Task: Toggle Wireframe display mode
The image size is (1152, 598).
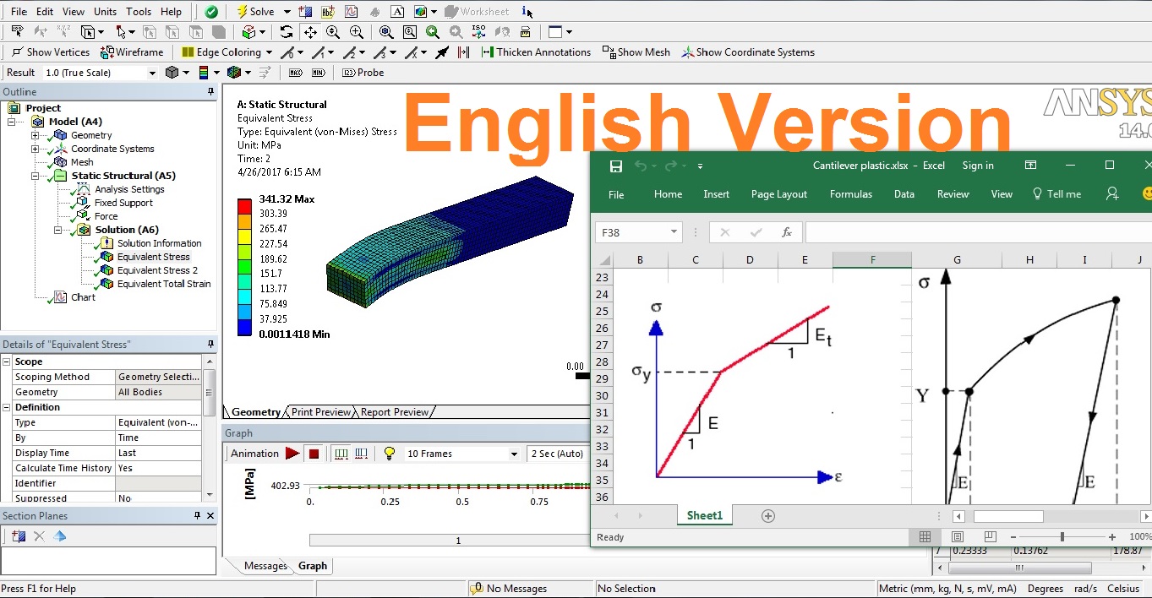Action: tap(132, 52)
